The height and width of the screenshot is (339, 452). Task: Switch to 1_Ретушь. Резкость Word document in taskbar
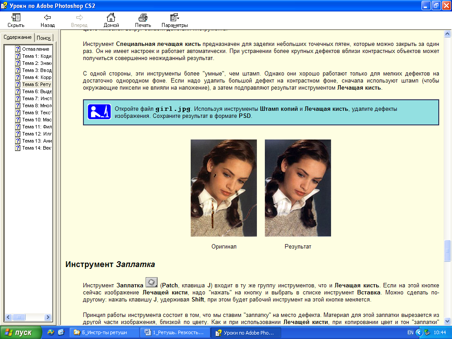tap(175, 332)
